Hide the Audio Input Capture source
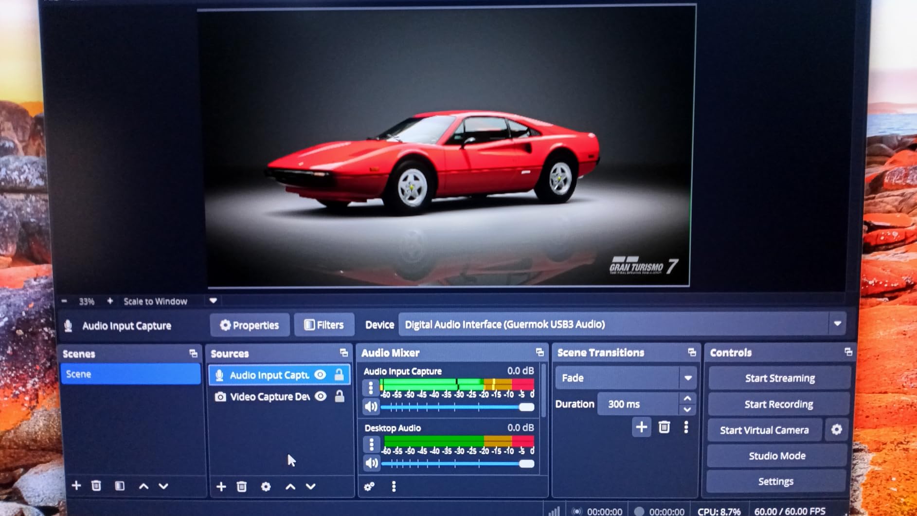The width and height of the screenshot is (917, 516). pyautogui.click(x=320, y=374)
